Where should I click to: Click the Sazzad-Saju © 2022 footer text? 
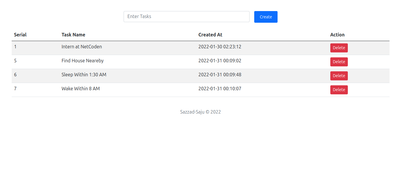point(200,112)
